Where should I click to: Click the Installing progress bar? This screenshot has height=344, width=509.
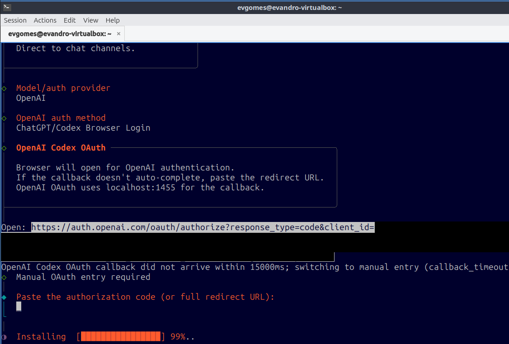(x=120, y=336)
